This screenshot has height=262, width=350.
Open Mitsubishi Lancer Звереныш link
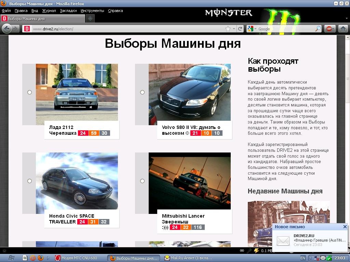pyautogui.click(x=183, y=219)
